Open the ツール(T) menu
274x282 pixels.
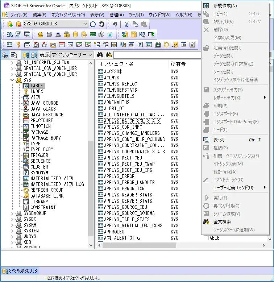coord(136,15)
